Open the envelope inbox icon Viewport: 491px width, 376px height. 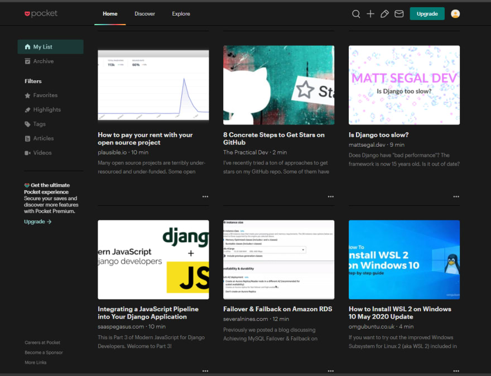pos(399,14)
